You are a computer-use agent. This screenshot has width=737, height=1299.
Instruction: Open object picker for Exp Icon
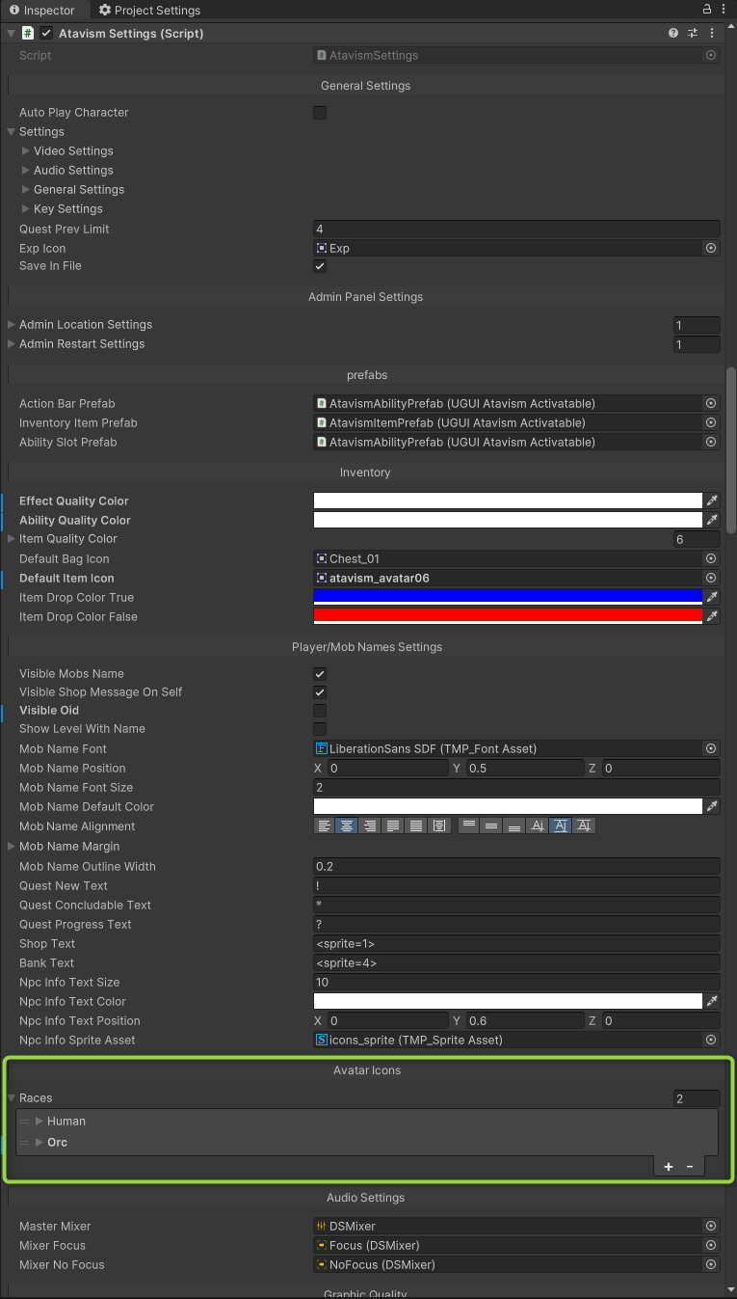click(711, 248)
